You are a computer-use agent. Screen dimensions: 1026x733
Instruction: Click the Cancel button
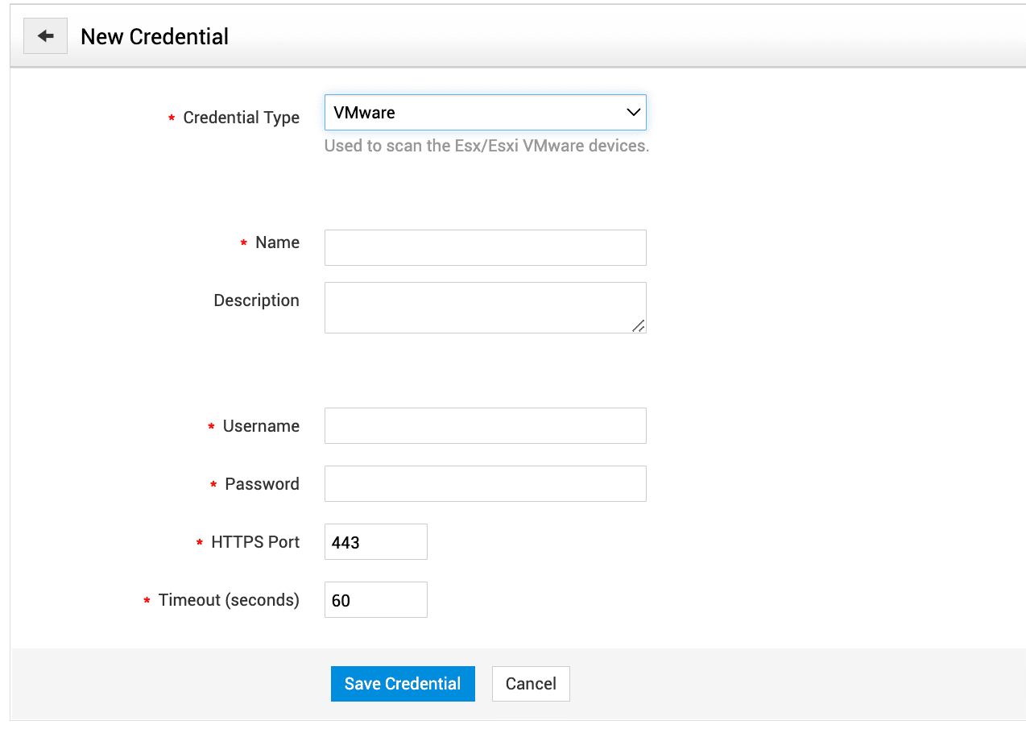531,684
